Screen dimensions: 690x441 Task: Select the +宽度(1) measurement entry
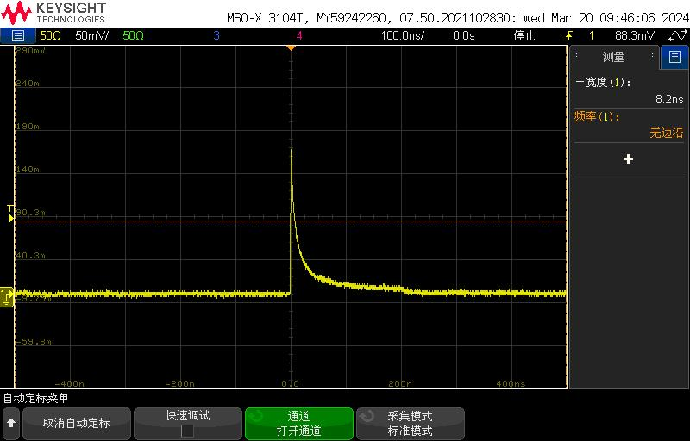point(603,82)
